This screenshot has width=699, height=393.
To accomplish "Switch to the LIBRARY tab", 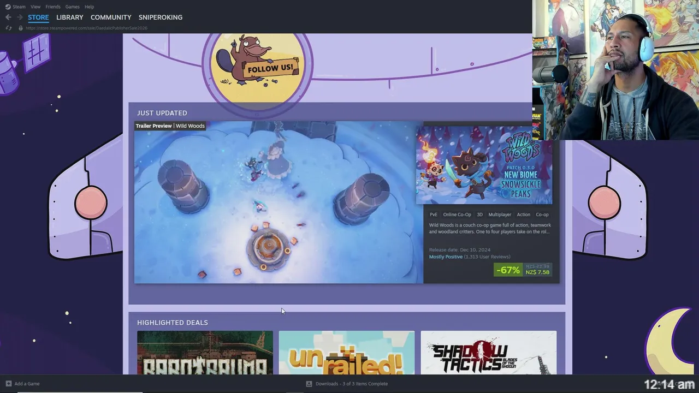I will point(70,17).
